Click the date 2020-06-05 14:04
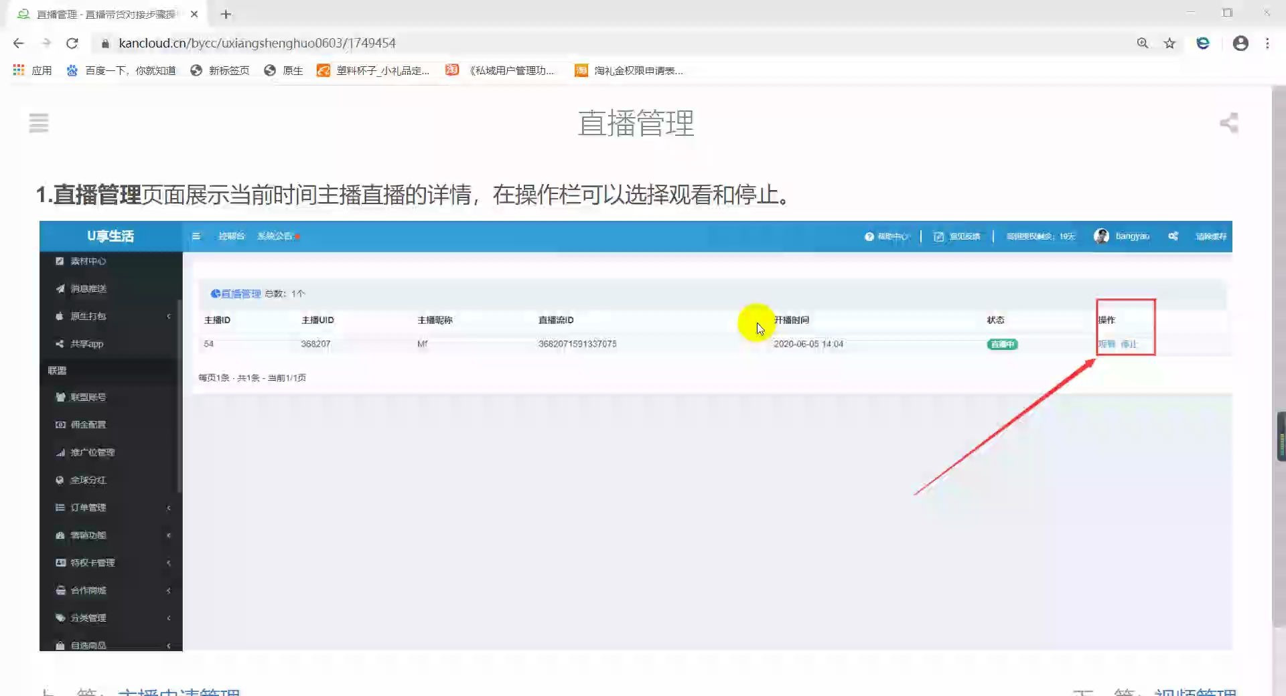Screen dimensions: 1286x696 [808, 344]
